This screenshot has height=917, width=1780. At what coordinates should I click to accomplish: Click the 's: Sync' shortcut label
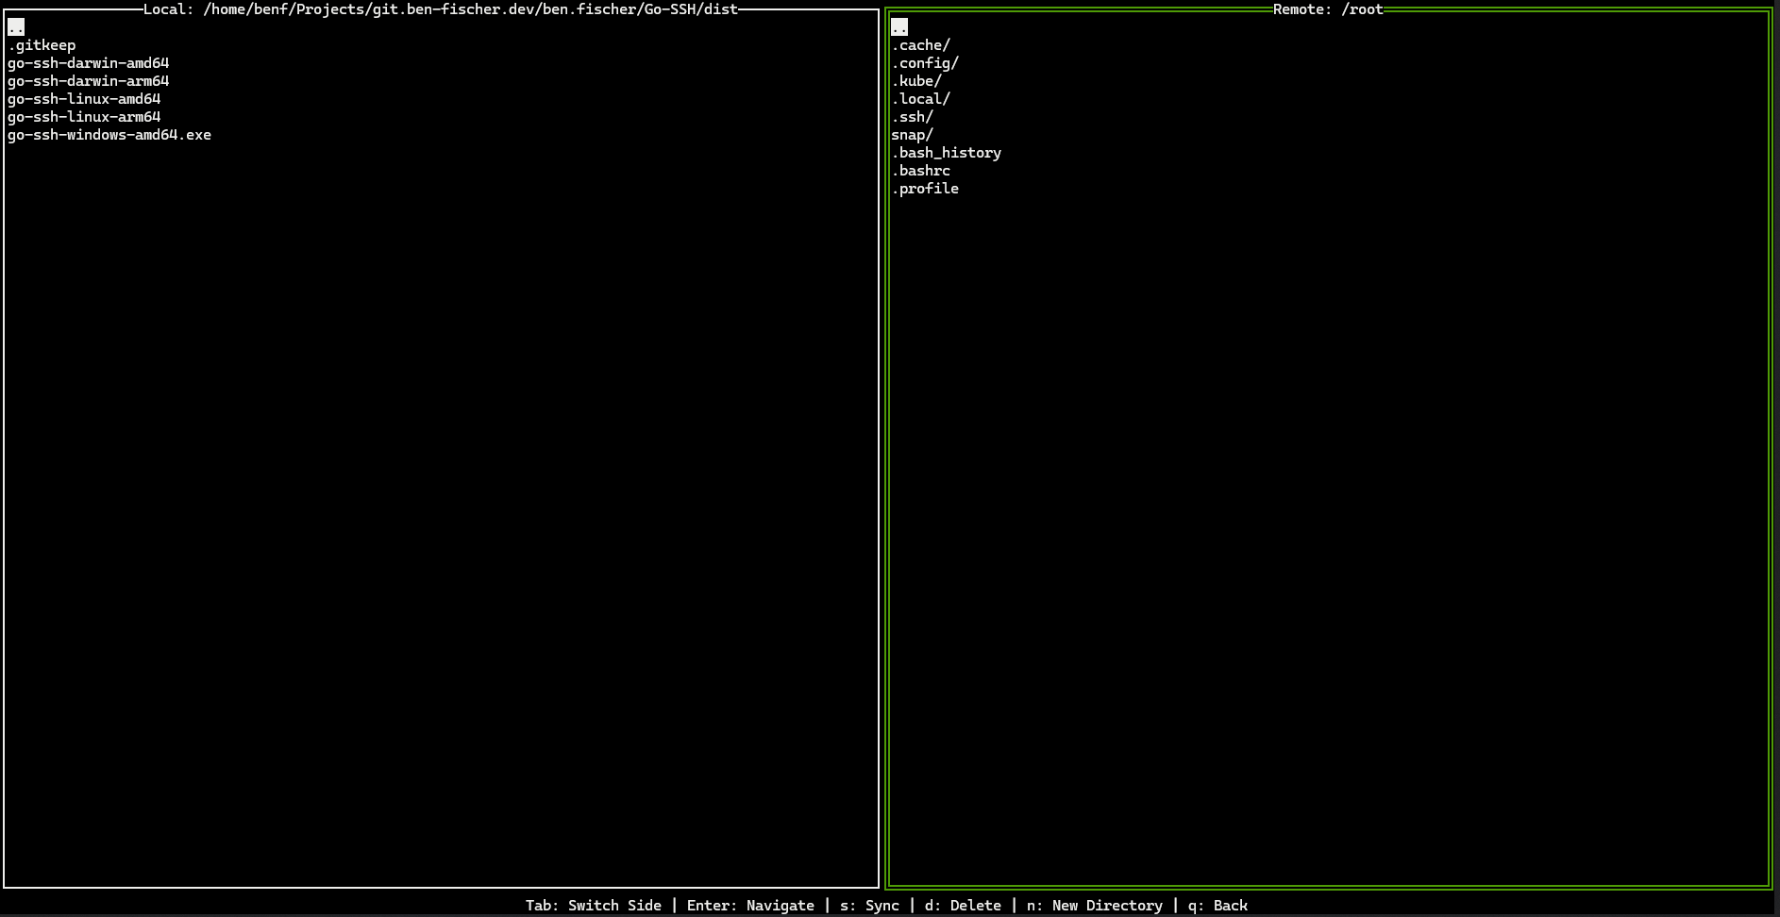(x=869, y=906)
